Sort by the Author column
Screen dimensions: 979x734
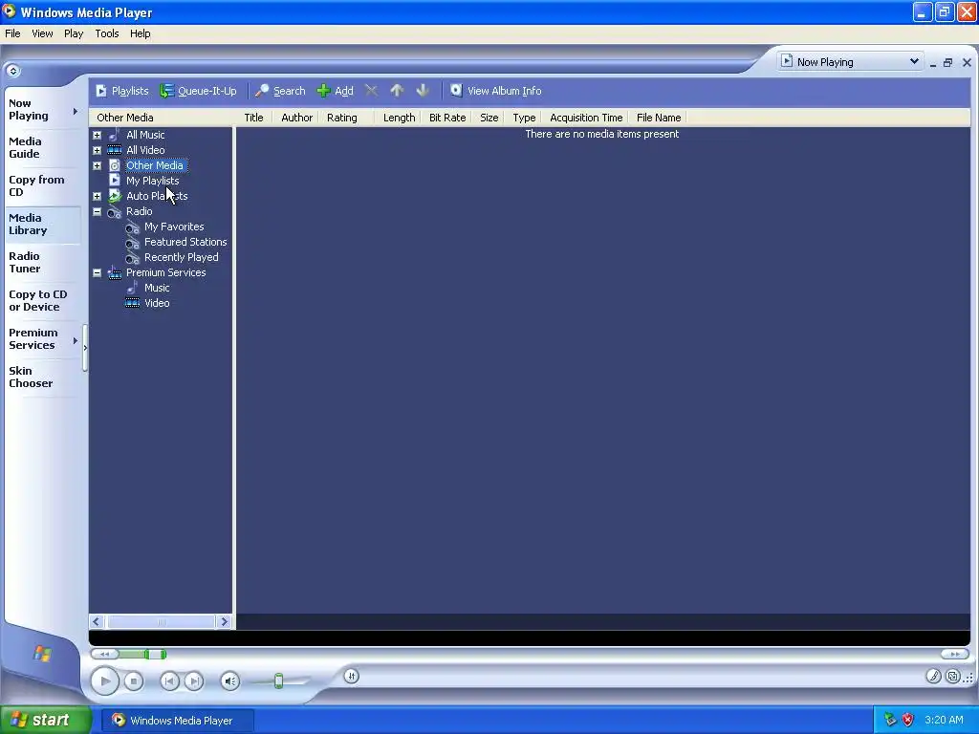click(x=296, y=118)
